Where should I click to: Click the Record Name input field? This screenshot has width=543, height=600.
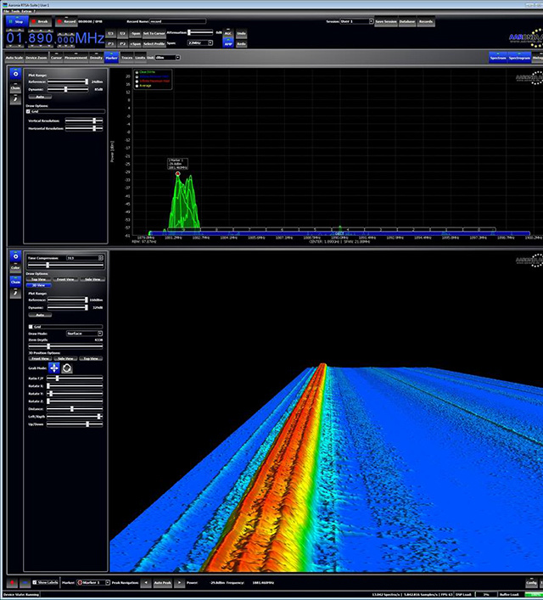pos(177,21)
